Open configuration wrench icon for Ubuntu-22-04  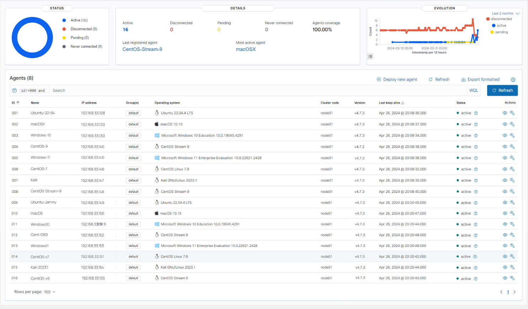[x=512, y=113]
